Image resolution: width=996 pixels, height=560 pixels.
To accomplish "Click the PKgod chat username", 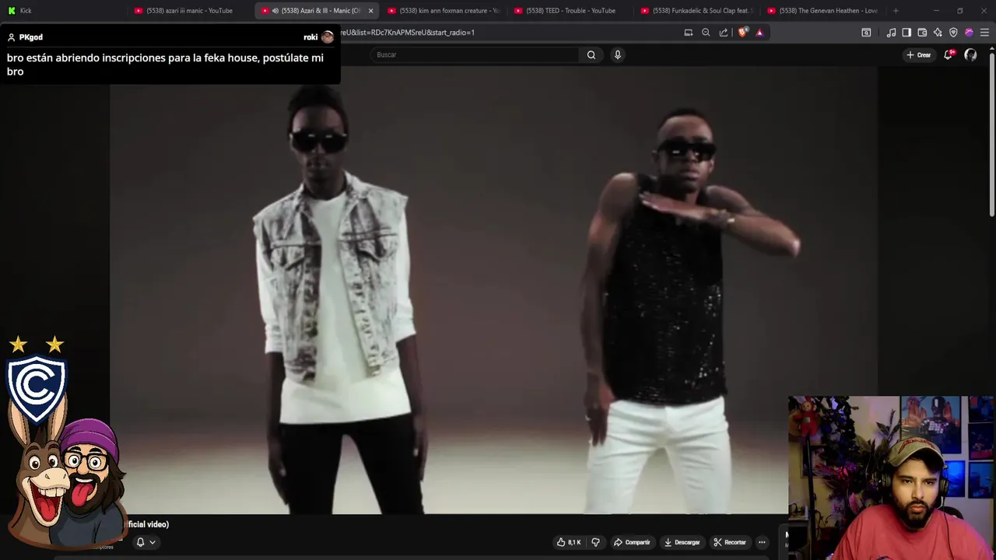I will 30,37.
